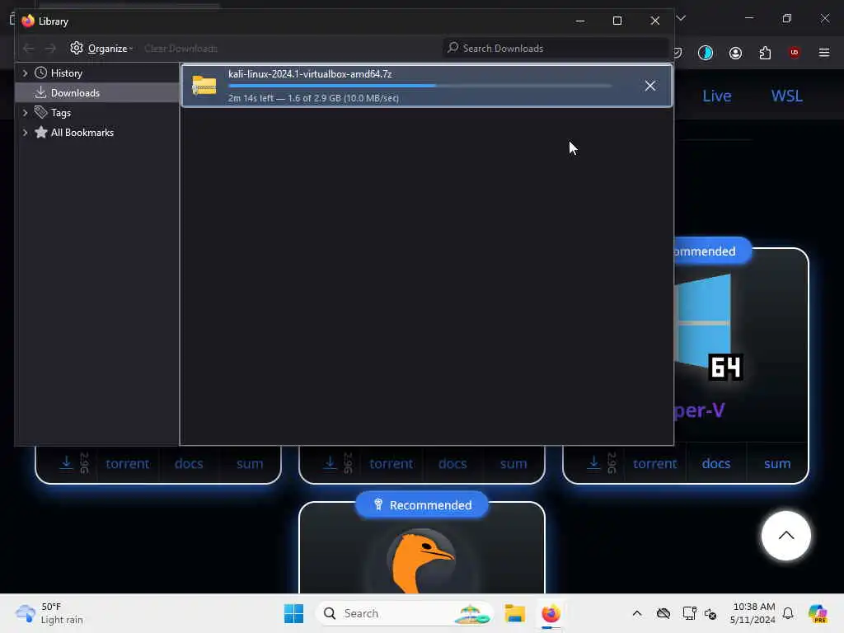
Task: Click the Pocket shield icon in Firefox toolbar
Action: tap(678, 53)
